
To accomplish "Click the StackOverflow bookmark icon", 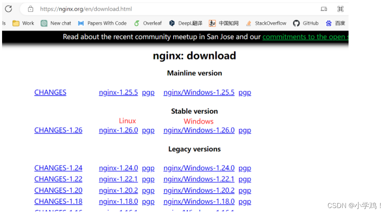I will pyautogui.click(x=248, y=23).
